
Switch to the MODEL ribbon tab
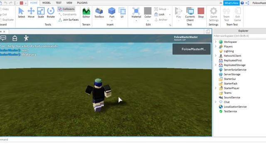click(x=47, y=3)
